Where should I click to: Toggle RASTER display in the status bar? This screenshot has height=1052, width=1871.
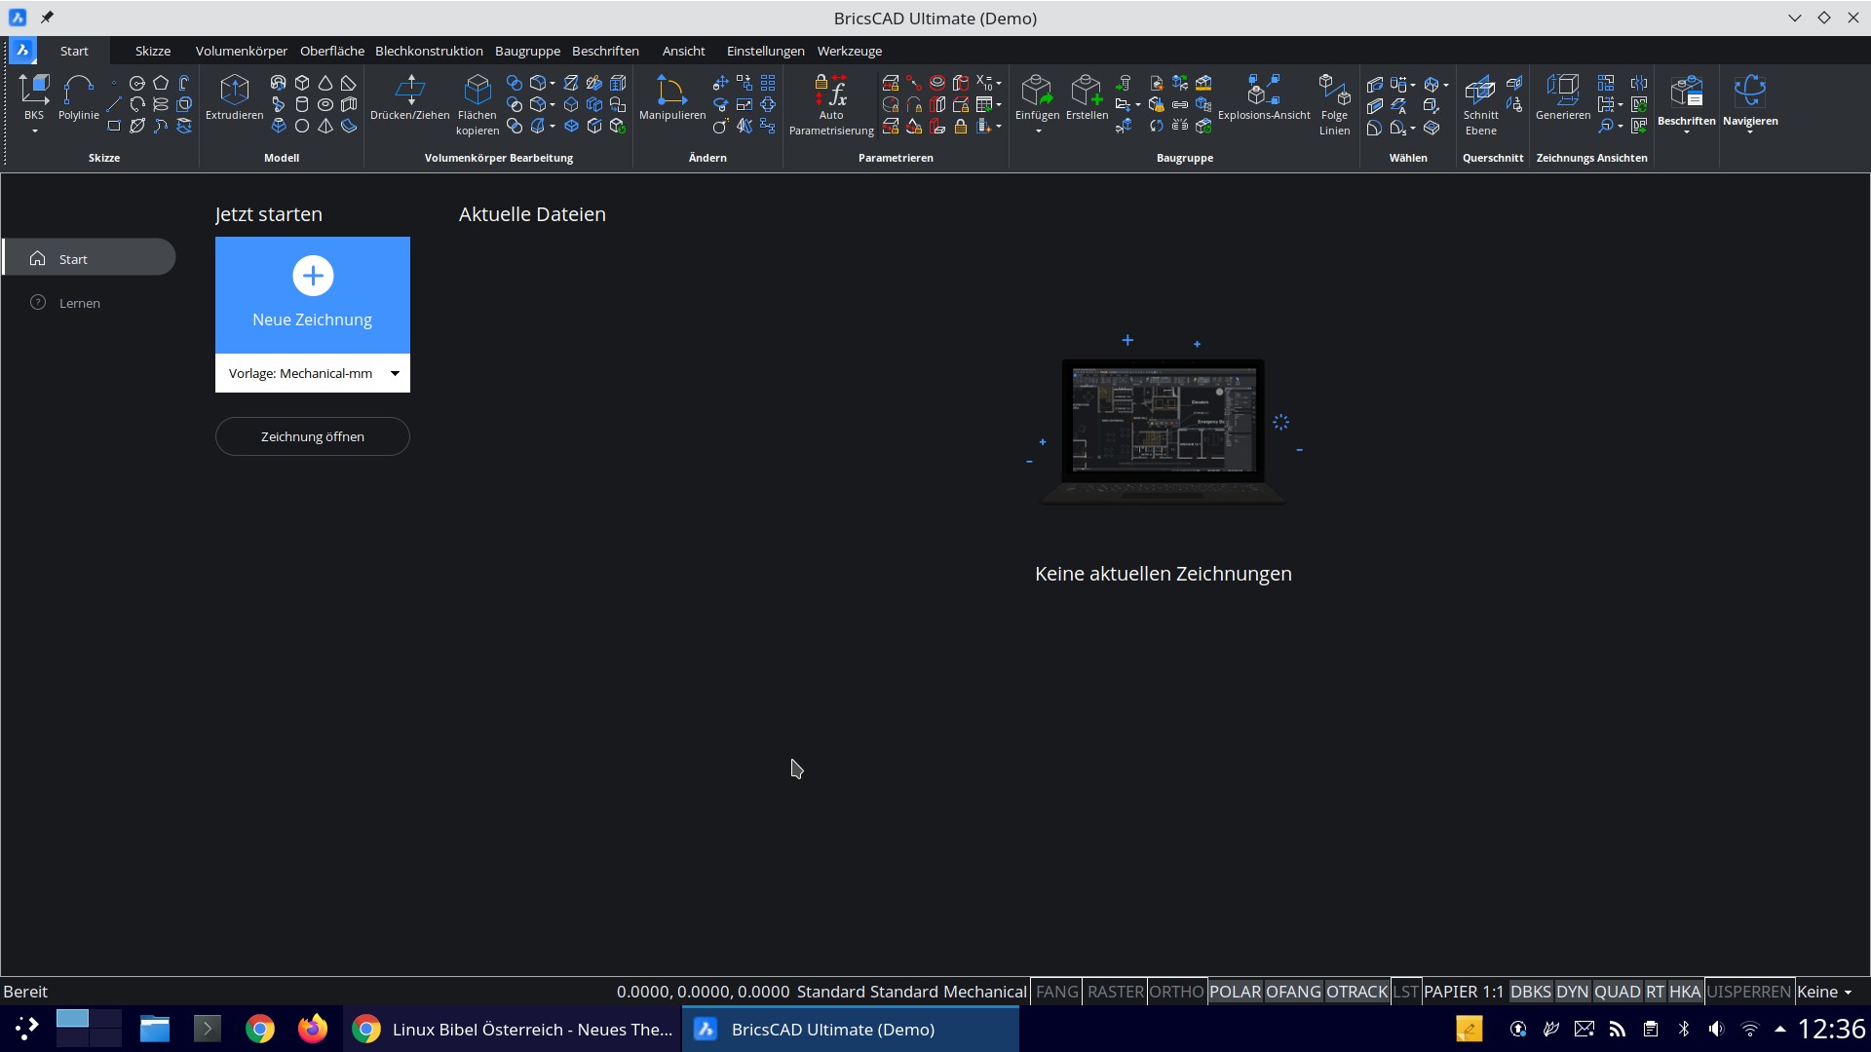pos(1116,991)
